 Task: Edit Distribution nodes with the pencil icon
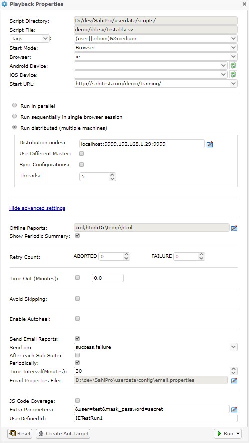click(x=210, y=144)
